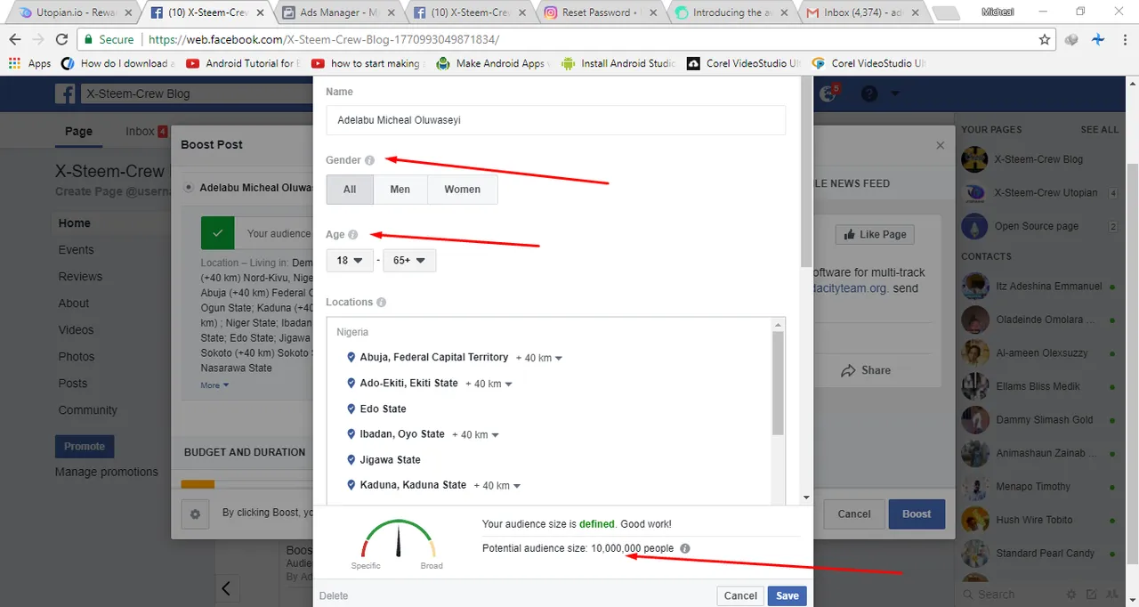Expand the More locations link
The height and width of the screenshot is (607, 1139).
[214, 385]
